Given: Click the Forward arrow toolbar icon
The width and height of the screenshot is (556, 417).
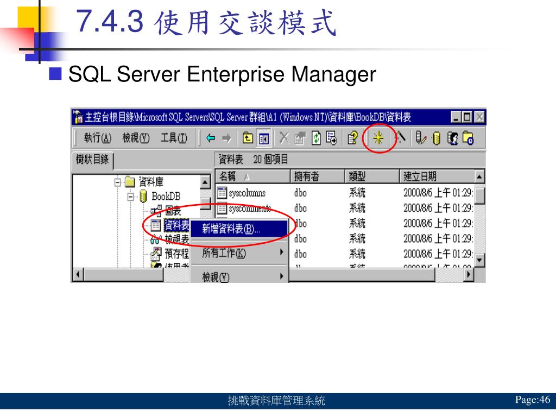Looking at the screenshot, I should (x=226, y=138).
